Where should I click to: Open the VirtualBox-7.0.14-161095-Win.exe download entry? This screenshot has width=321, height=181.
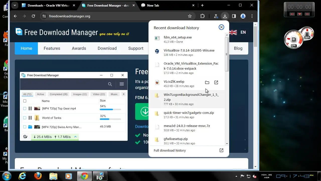point(187,53)
